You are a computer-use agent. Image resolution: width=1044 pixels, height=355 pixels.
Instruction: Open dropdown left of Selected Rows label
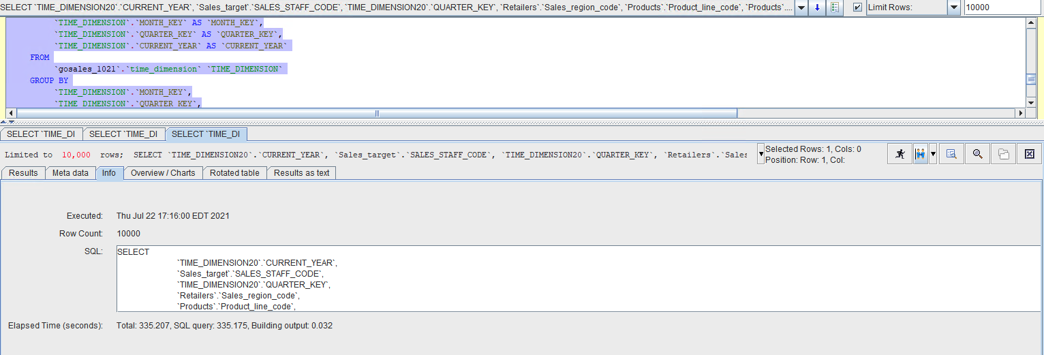pos(761,155)
